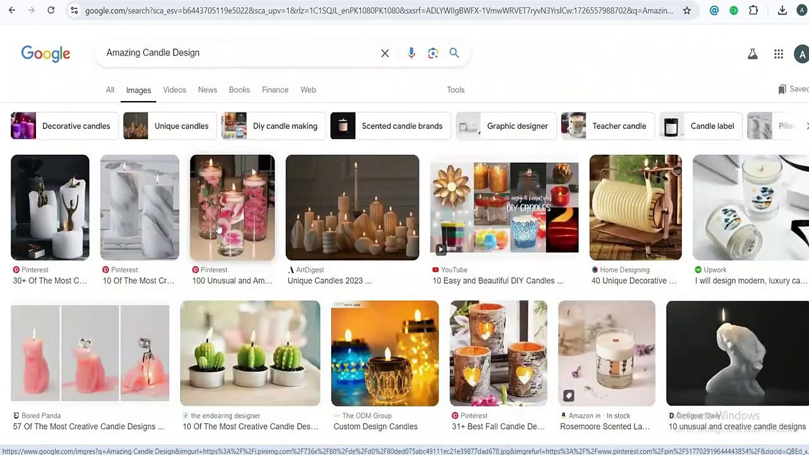Open the Tools filter menu
The image size is (809, 455).
click(456, 90)
